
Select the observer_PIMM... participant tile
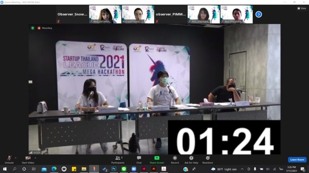point(171,14)
